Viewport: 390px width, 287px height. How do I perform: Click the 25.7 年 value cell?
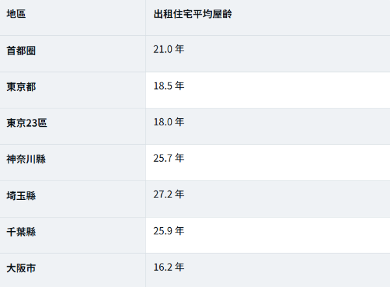click(x=168, y=158)
